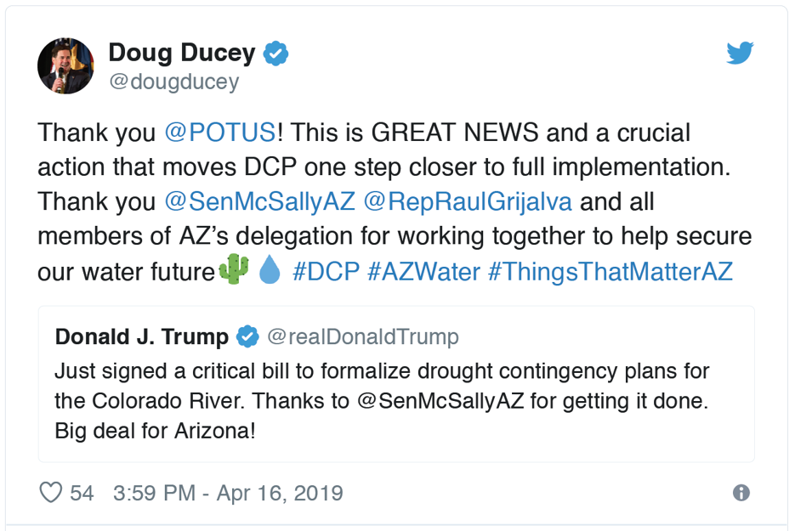This screenshot has height=531, width=795.
Task: Open the @dougducey handle
Action: point(173,82)
